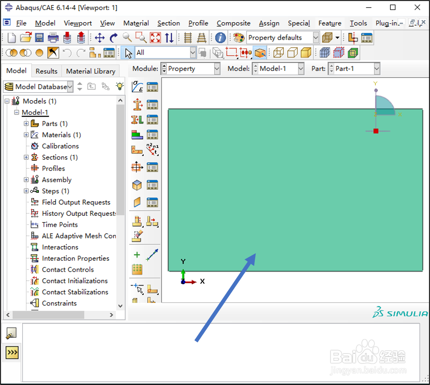Image resolution: width=430 pixels, height=385 pixels.
Task: Print the viewport using the printer icon
Action: click(53, 38)
